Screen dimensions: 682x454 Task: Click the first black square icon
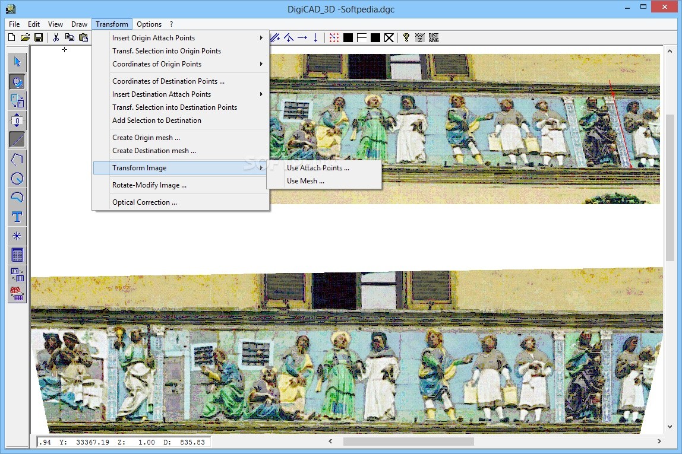(348, 38)
